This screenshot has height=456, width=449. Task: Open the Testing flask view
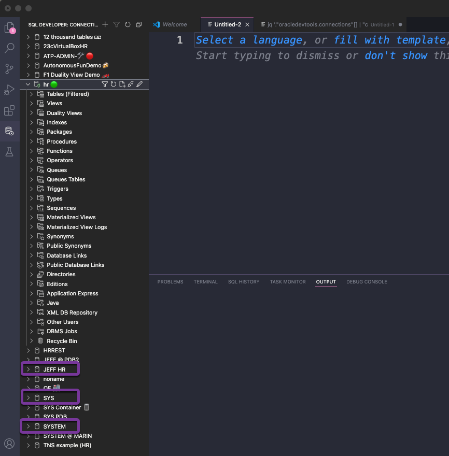click(x=9, y=152)
